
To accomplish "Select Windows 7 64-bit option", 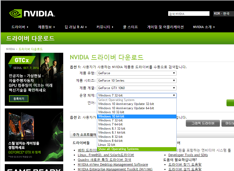I will click(137, 124).
